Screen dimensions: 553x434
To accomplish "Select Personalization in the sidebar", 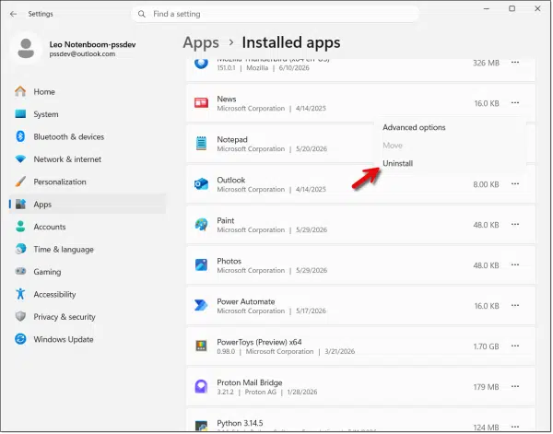I will (x=88, y=182).
